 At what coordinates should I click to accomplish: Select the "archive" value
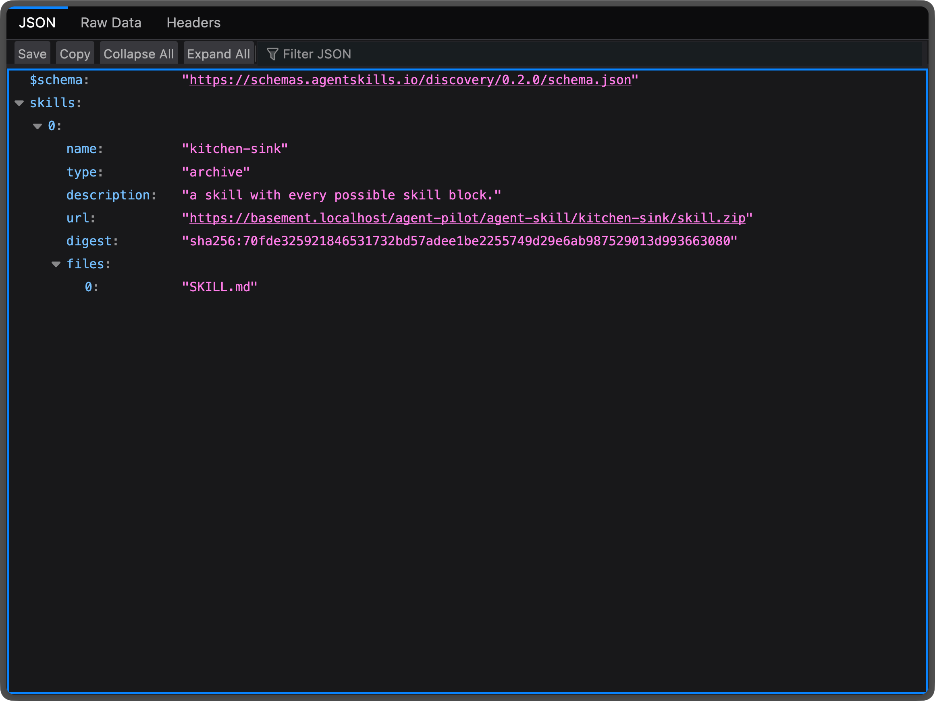pyautogui.click(x=216, y=172)
